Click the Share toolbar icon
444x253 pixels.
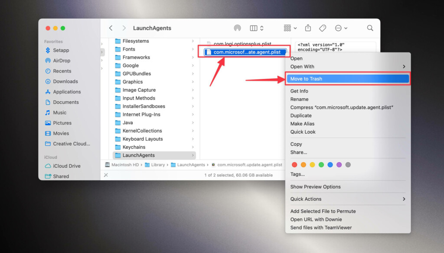tap(308, 28)
